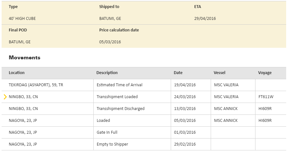Click the yellow chevron arrow beside NINGBO

click(5, 97)
